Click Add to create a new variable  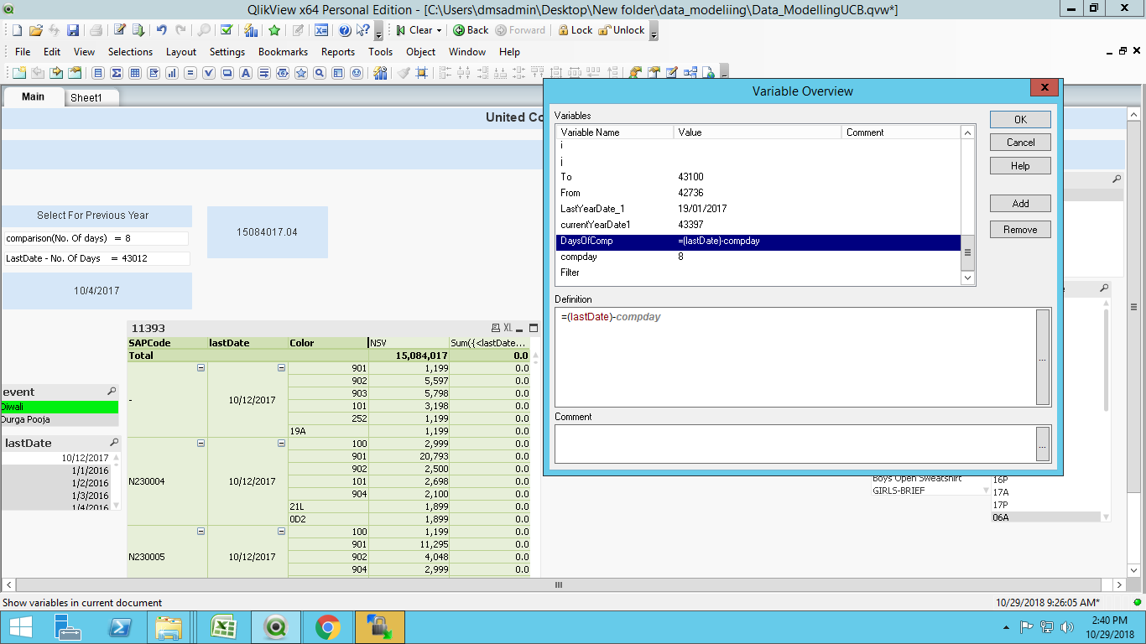[1020, 204]
